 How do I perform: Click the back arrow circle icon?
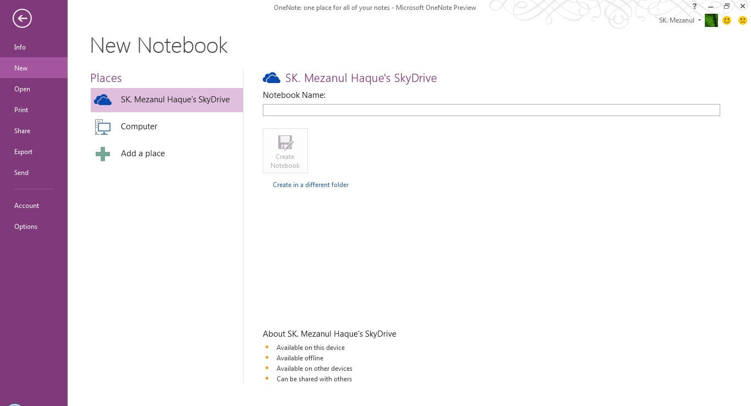click(22, 19)
